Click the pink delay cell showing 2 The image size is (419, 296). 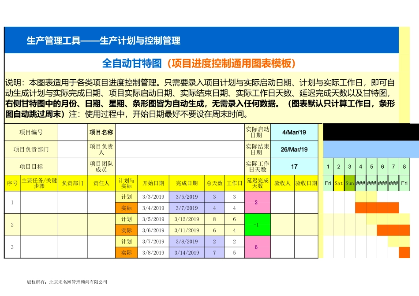pyautogui.click(x=258, y=202)
